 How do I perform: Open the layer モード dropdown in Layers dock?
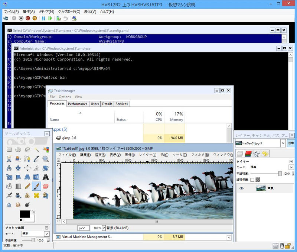pos(291,167)
